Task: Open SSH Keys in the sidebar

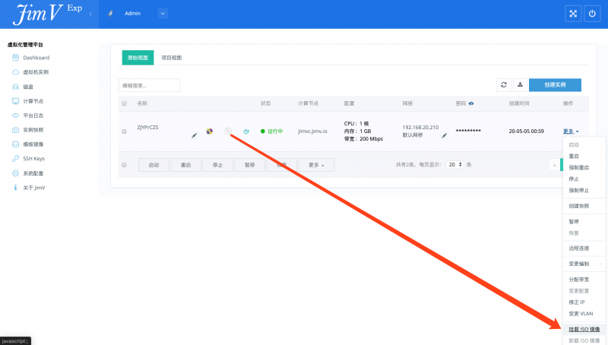Action: [x=33, y=158]
